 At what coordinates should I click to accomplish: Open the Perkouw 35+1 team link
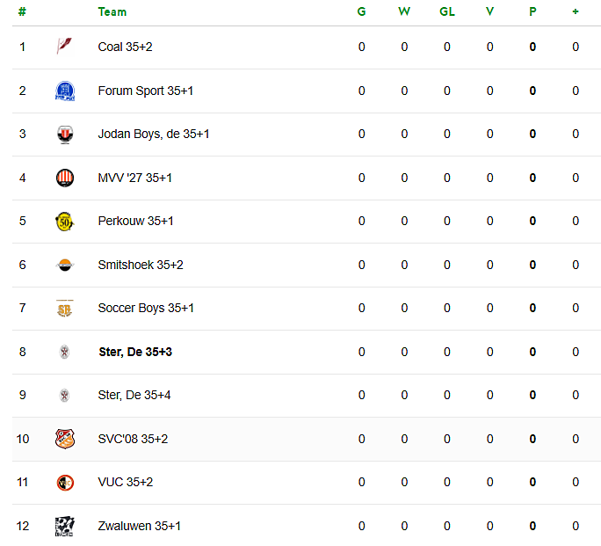135,221
